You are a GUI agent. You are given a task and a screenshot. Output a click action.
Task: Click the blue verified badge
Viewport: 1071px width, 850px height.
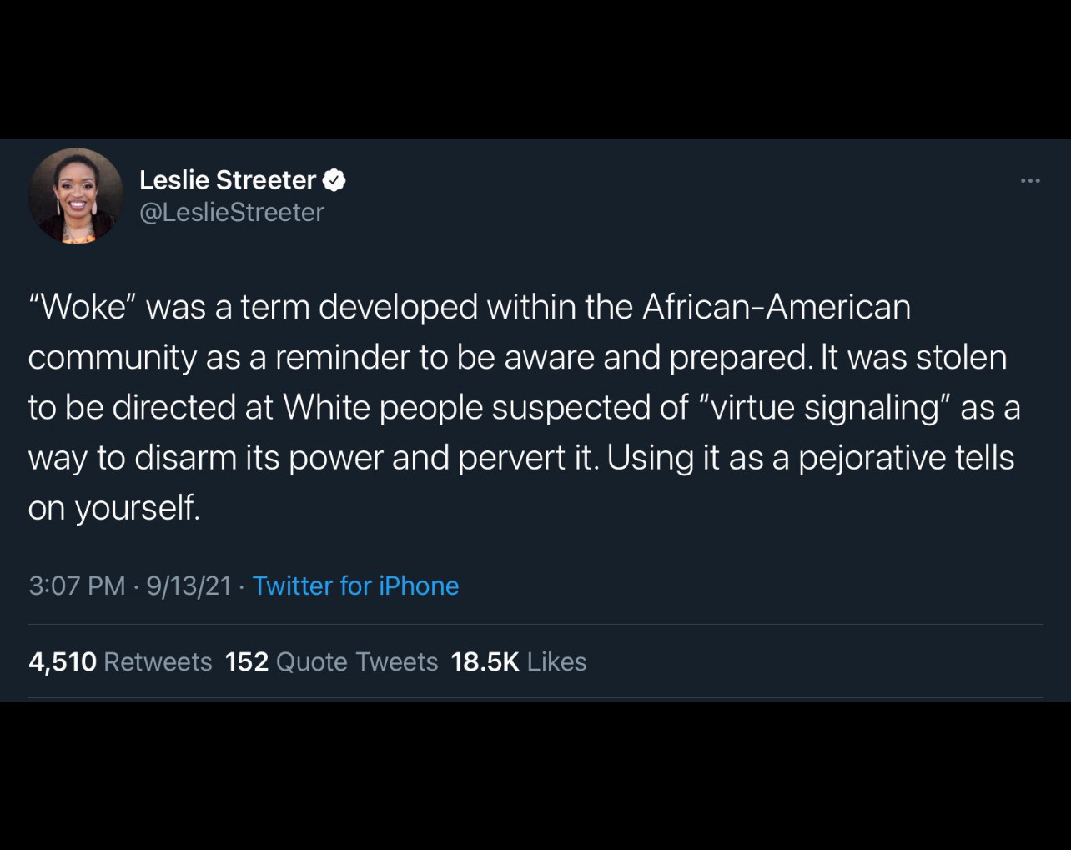(x=334, y=179)
